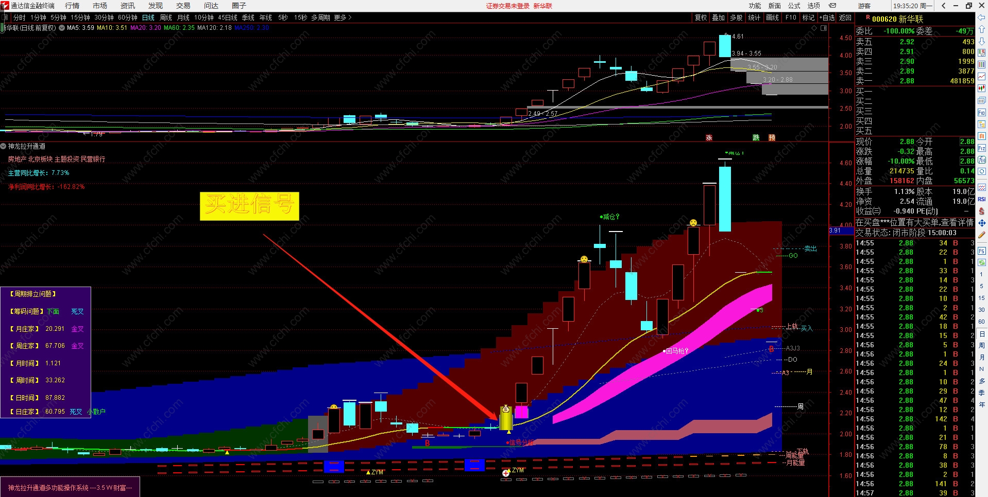Toggle the small square at chart top-right

point(824,28)
